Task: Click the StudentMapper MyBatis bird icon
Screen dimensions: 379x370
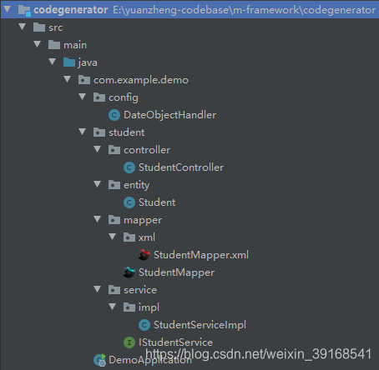Action: (x=129, y=272)
